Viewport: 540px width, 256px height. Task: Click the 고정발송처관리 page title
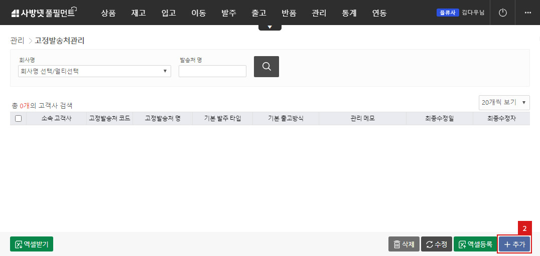point(60,41)
